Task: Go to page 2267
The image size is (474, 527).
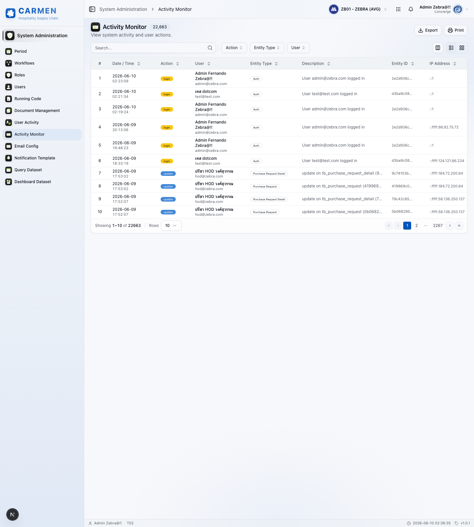Action: (x=438, y=226)
